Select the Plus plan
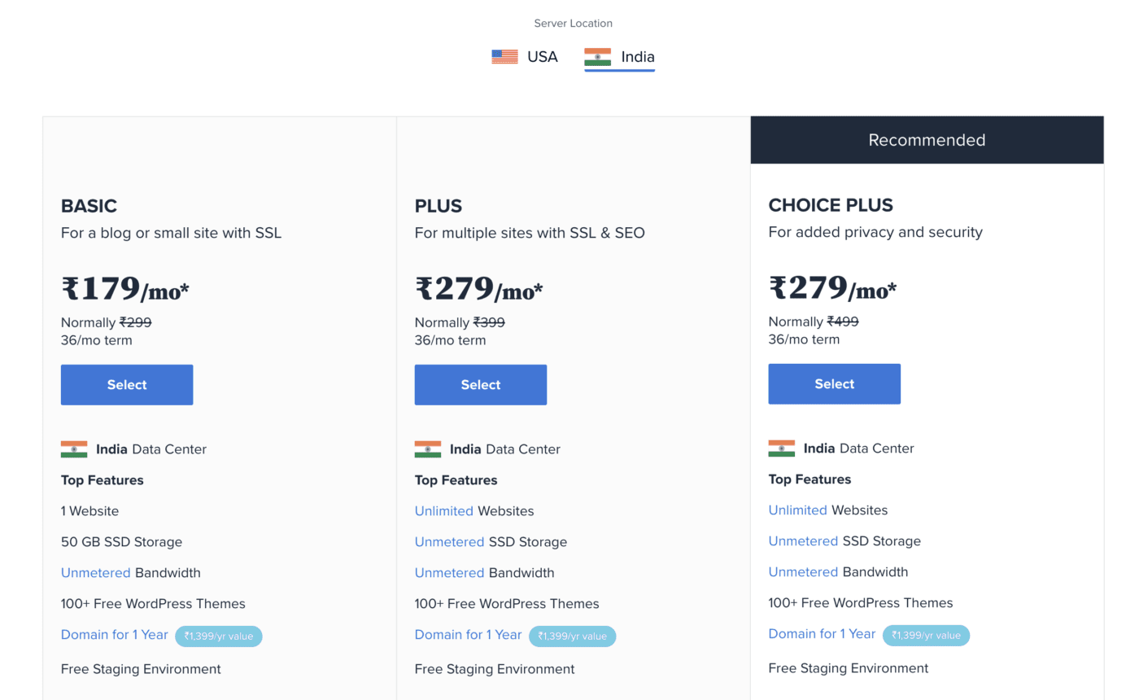This screenshot has width=1139, height=700. (481, 385)
